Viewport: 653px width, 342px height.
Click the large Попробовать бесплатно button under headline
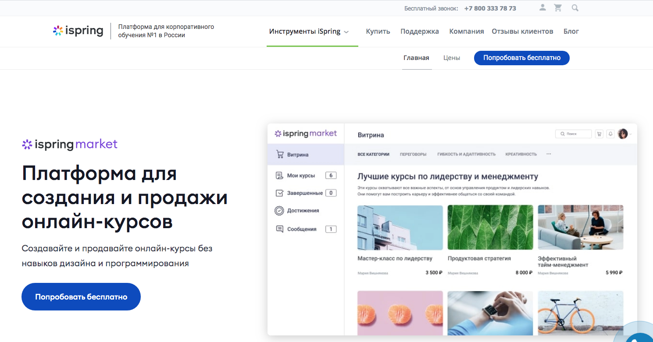pyautogui.click(x=81, y=297)
